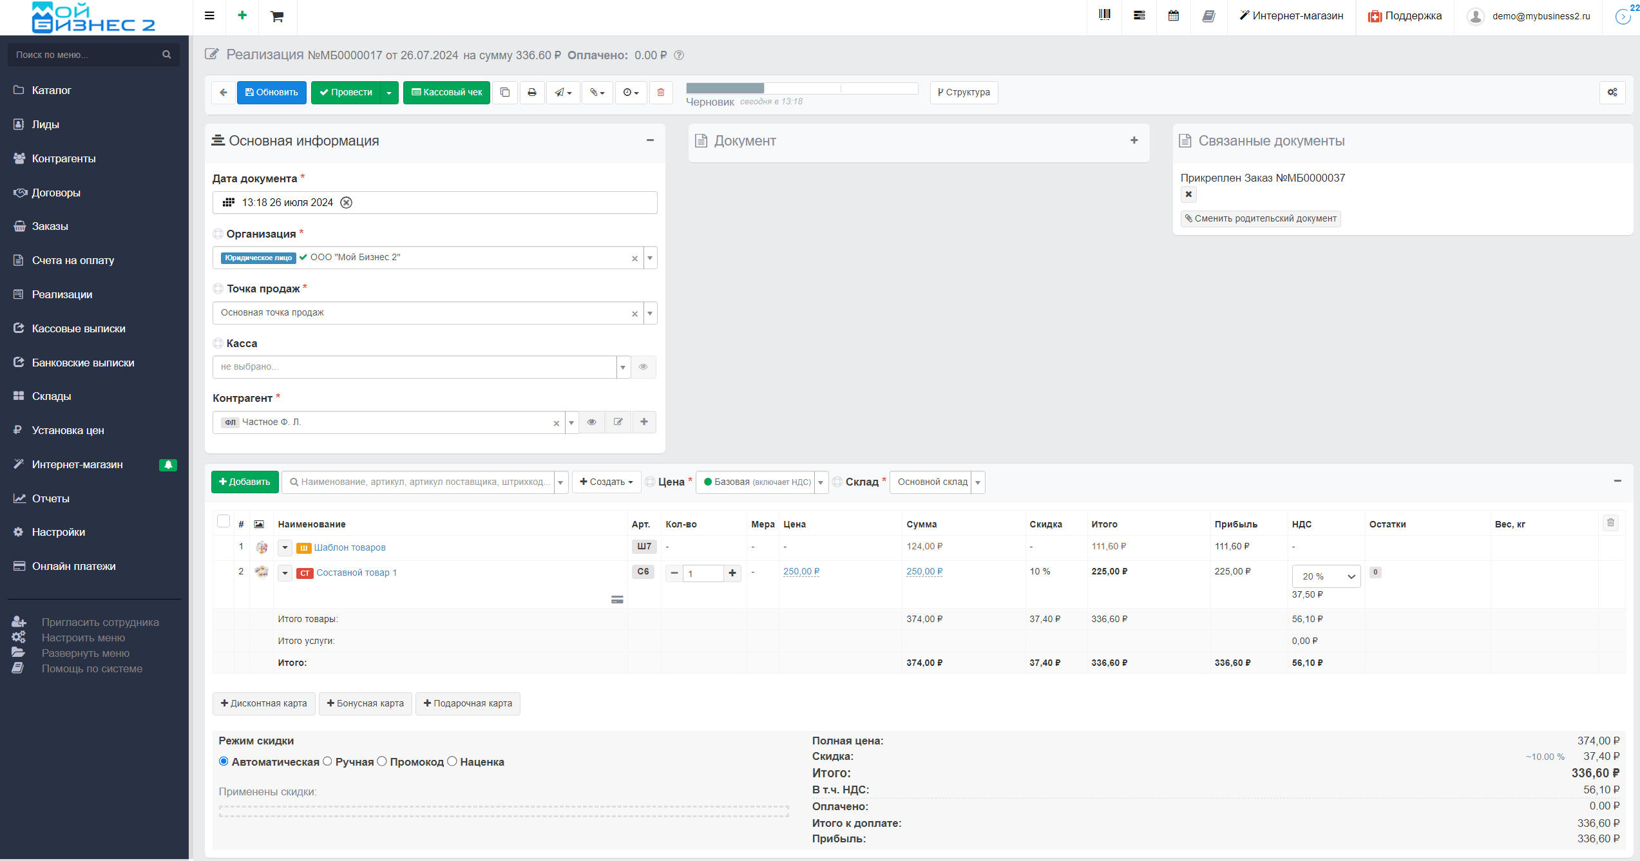Open the shopping cart icon
1640x861 pixels.
(277, 16)
